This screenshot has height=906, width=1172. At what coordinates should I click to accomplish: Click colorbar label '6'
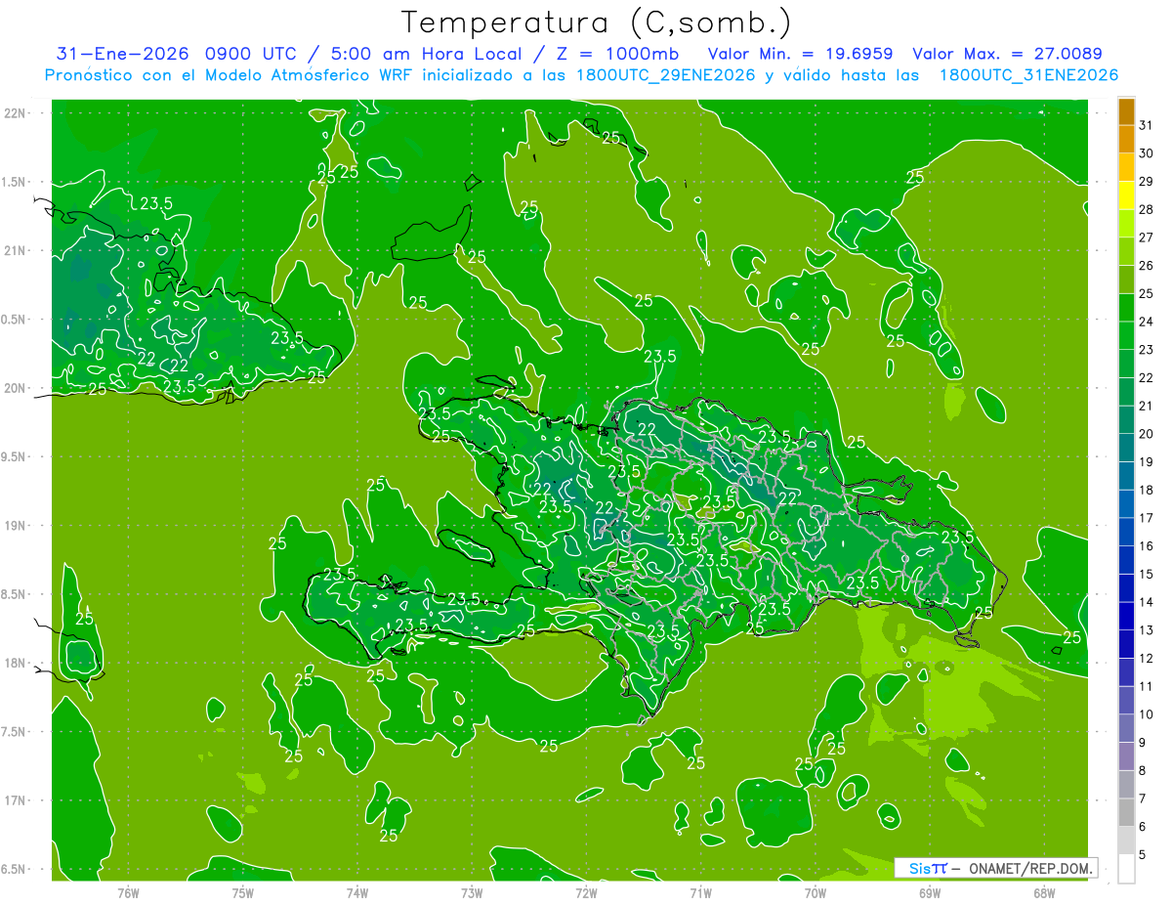pyautogui.click(x=1143, y=827)
